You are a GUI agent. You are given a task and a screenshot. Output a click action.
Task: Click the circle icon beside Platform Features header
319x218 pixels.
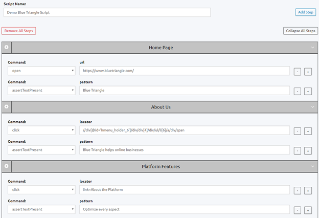tap(7, 166)
